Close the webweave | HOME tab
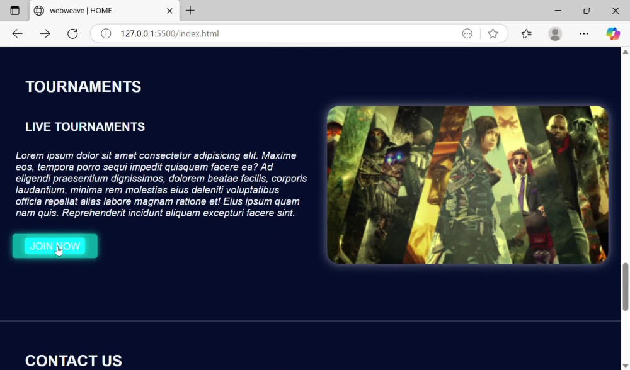The image size is (630, 370). (x=169, y=11)
